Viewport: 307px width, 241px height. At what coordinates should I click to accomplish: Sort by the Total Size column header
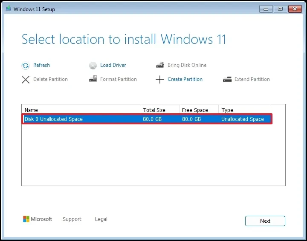pos(159,110)
